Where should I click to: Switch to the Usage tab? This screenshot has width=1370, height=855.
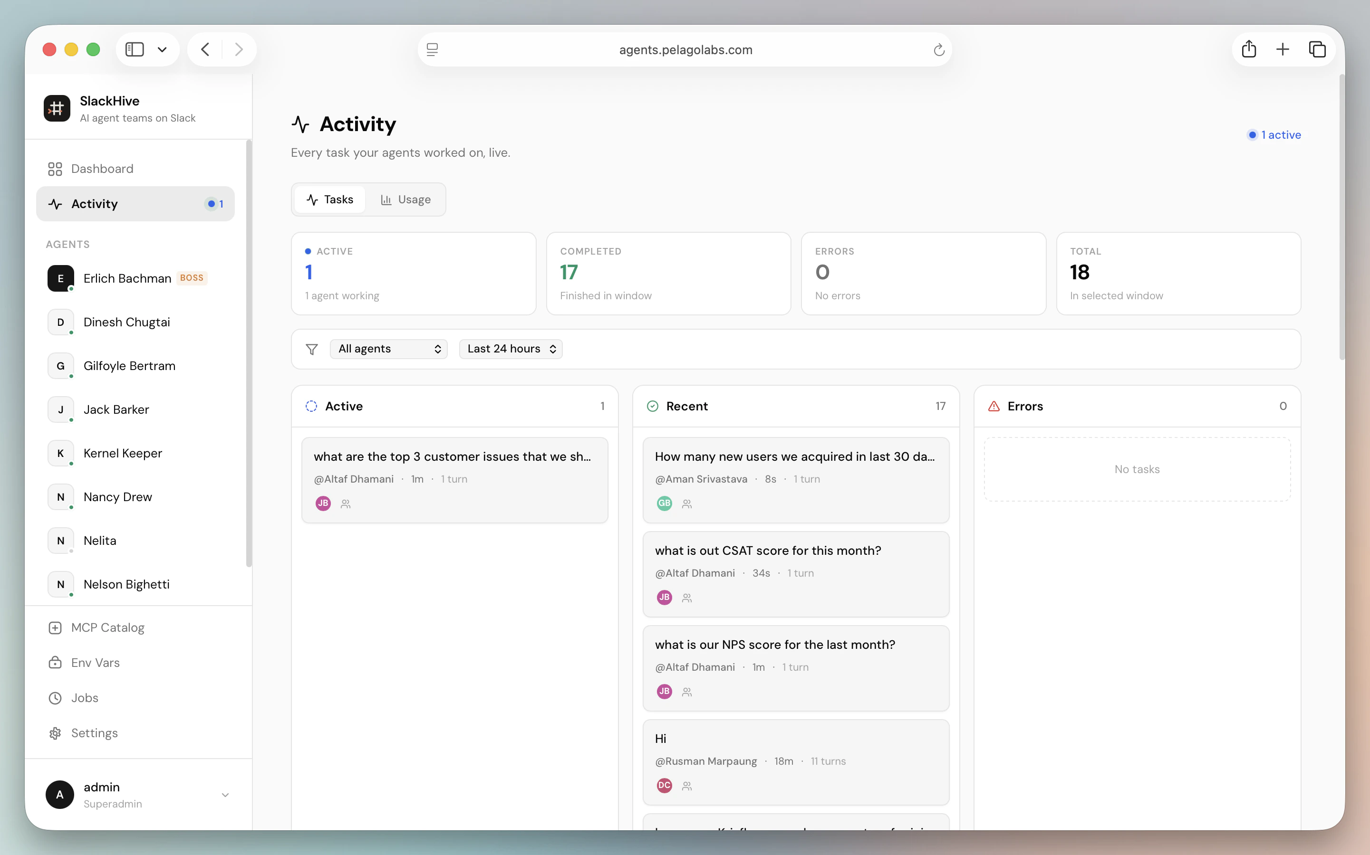[406, 199]
